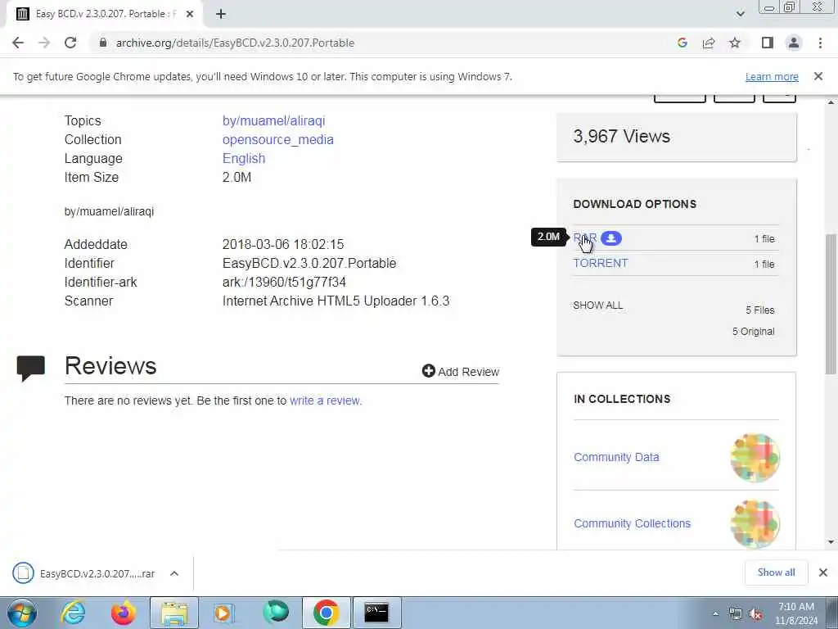Bookmark this page with the star
The width and height of the screenshot is (838, 629).
coord(735,43)
